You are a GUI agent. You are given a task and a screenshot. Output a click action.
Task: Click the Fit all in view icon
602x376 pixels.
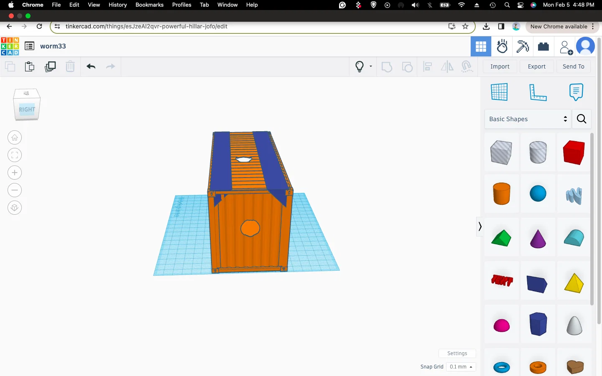[x=15, y=155]
